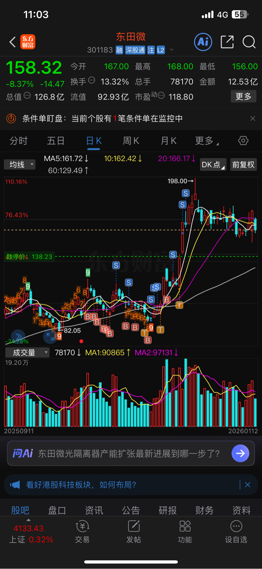
Task: Tap the 融 margin badge
Action: [119, 50]
